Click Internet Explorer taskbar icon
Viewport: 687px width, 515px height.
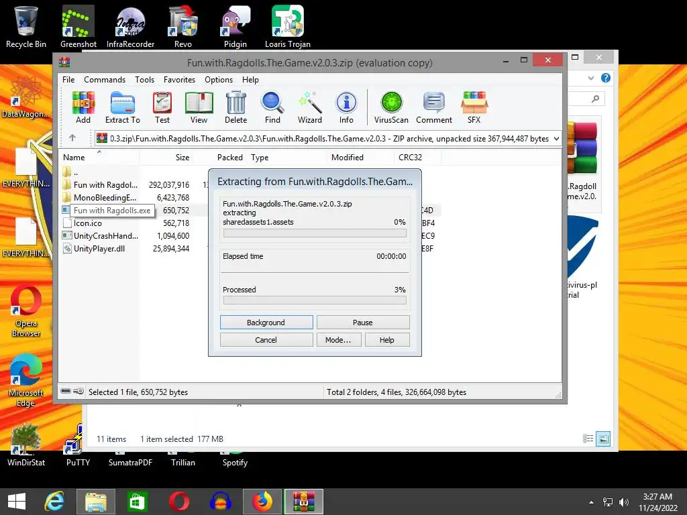[54, 502]
